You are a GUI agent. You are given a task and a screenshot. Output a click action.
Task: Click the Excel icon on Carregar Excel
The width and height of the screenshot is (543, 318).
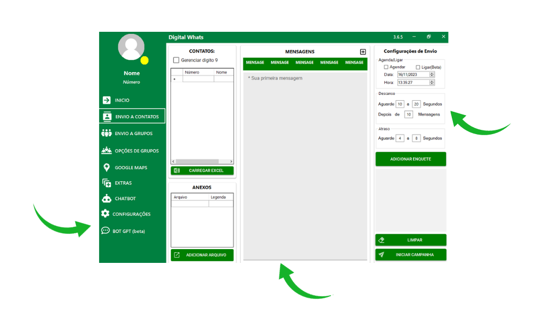coord(177,171)
